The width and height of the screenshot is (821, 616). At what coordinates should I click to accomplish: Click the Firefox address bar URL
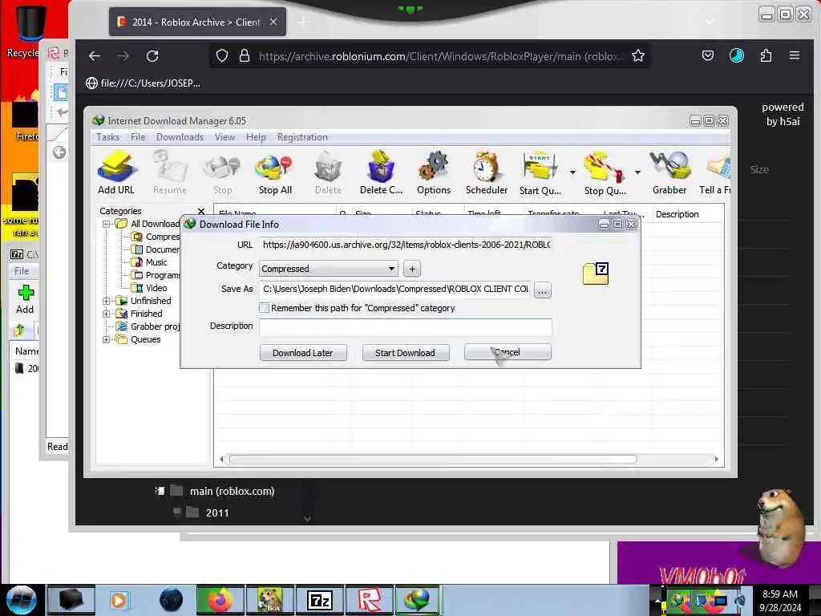[x=441, y=56]
